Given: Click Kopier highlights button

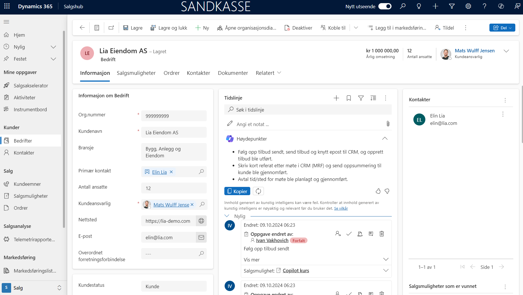Looking at the screenshot, I should click(x=237, y=191).
